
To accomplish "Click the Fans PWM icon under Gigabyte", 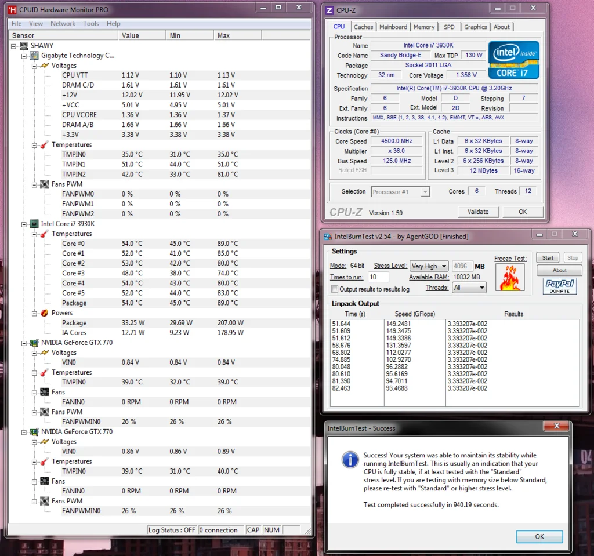I will coord(44,184).
